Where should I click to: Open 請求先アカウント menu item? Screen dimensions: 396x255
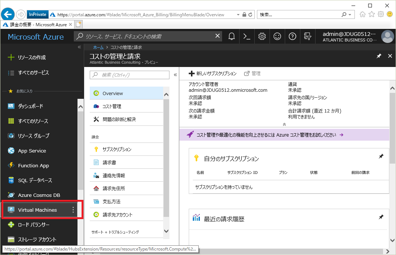coord(126,215)
